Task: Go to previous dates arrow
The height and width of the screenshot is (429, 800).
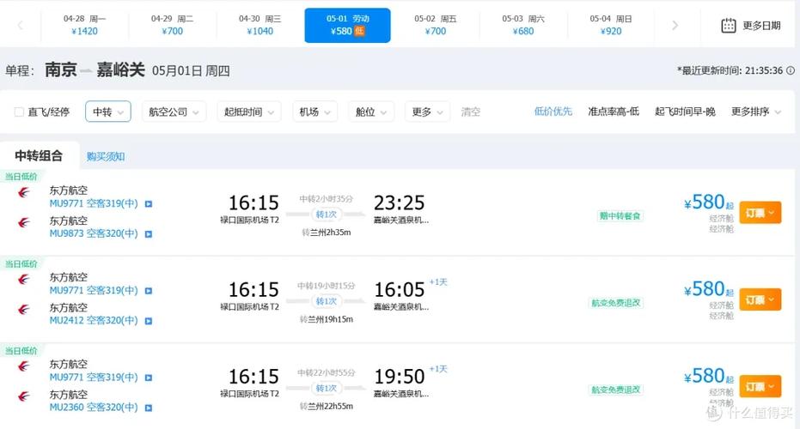Action: [21, 25]
